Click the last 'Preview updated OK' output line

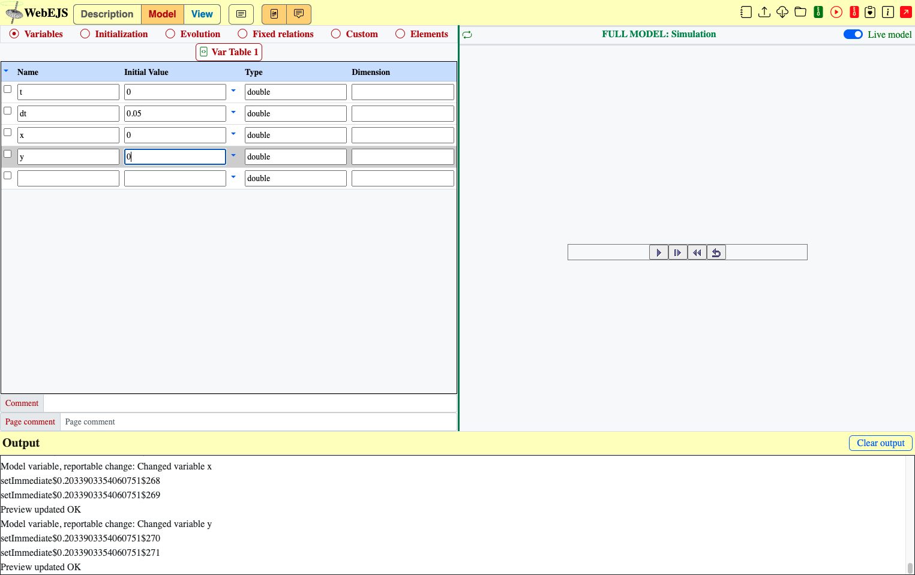tap(41, 567)
